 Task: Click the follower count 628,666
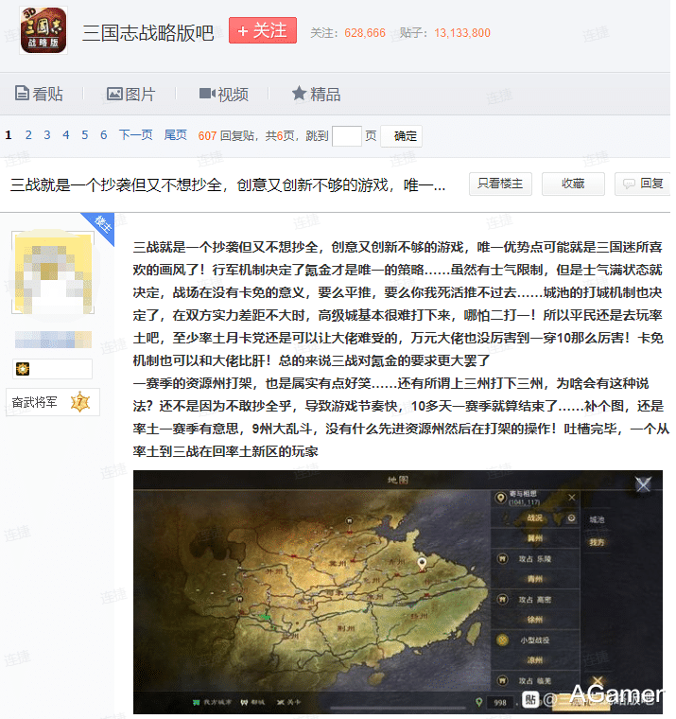[x=365, y=33]
